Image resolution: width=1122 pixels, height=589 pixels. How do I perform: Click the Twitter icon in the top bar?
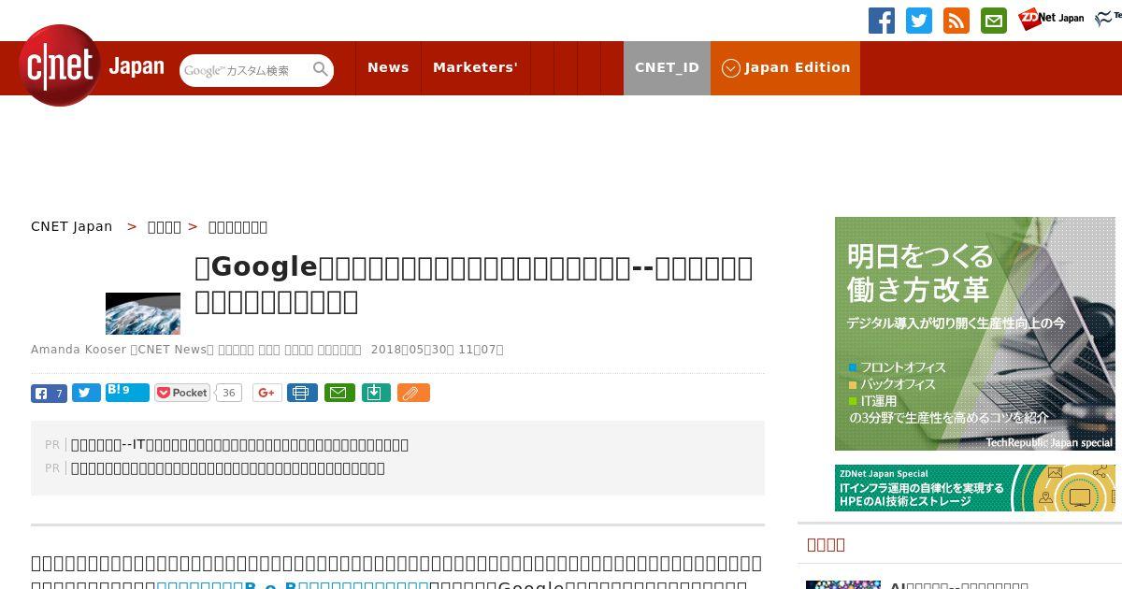pos(919,21)
